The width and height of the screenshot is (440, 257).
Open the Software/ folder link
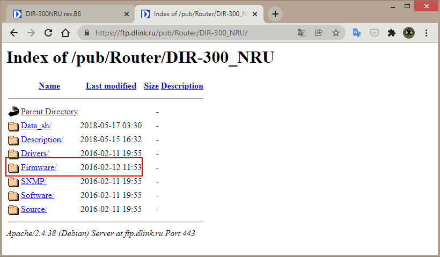click(38, 195)
